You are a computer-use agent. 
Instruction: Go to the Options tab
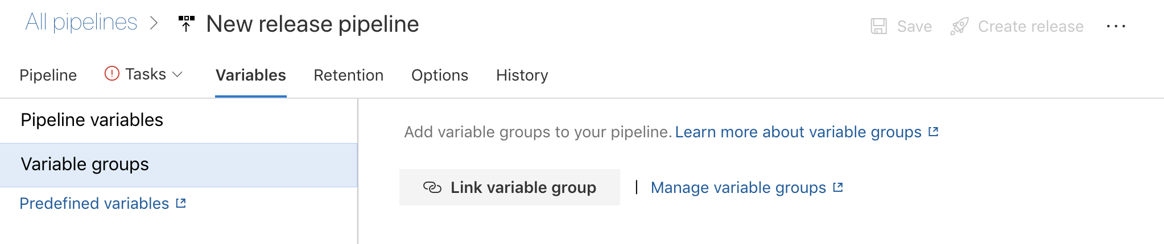[440, 75]
